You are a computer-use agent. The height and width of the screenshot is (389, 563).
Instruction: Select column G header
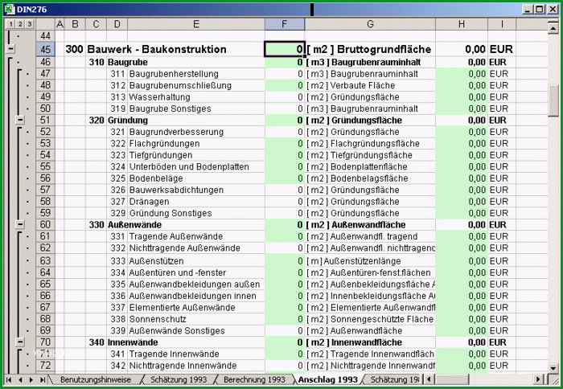click(370, 24)
